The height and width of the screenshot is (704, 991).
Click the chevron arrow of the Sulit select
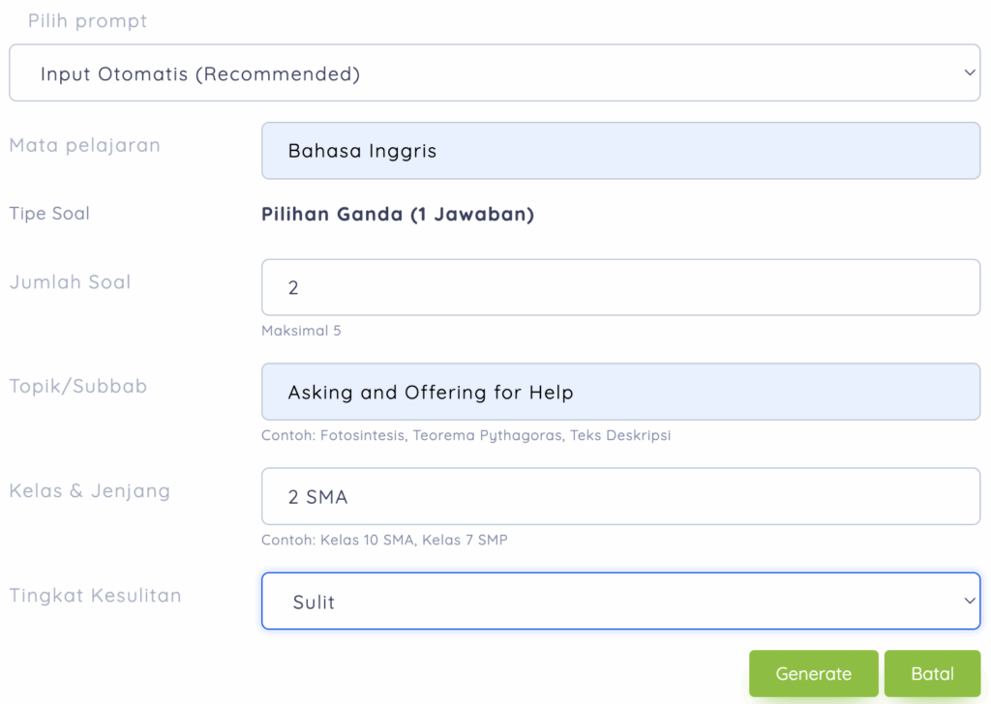tap(970, 601)
